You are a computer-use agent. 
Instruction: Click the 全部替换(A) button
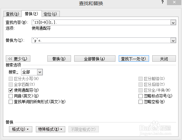(95, 58)
